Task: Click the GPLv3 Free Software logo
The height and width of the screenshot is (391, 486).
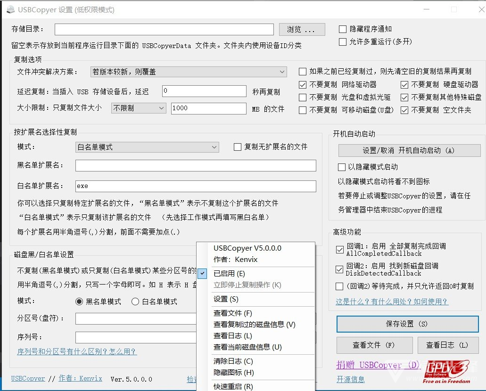Action: click(x=446, y=372)
